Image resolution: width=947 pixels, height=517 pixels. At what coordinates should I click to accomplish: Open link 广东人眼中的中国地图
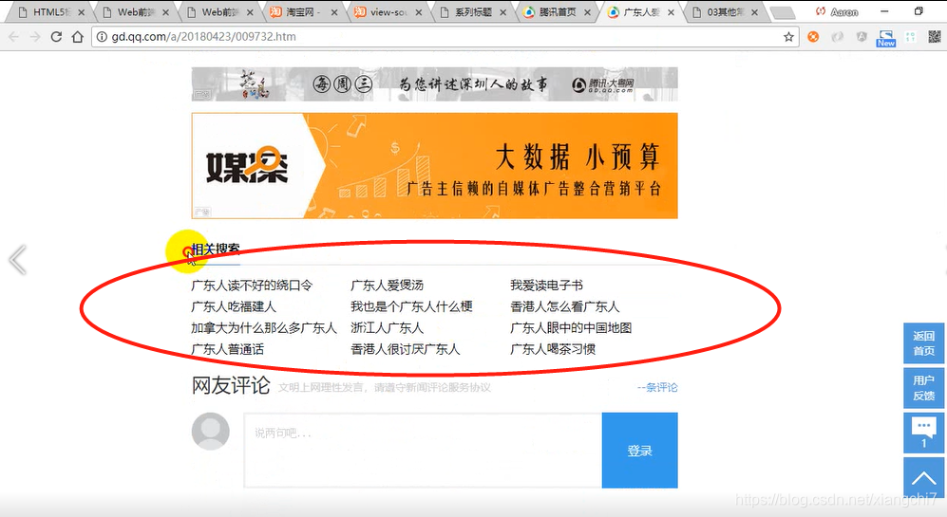570,327
